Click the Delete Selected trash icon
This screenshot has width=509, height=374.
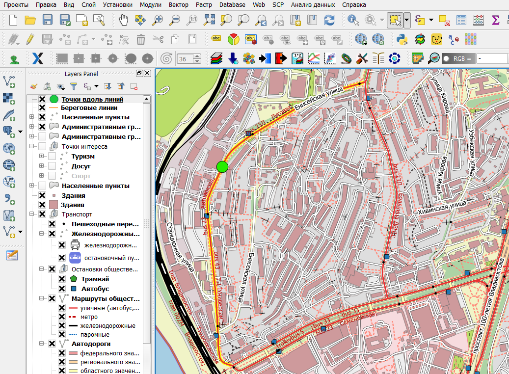pyautogui.click(x=140, y=40)
